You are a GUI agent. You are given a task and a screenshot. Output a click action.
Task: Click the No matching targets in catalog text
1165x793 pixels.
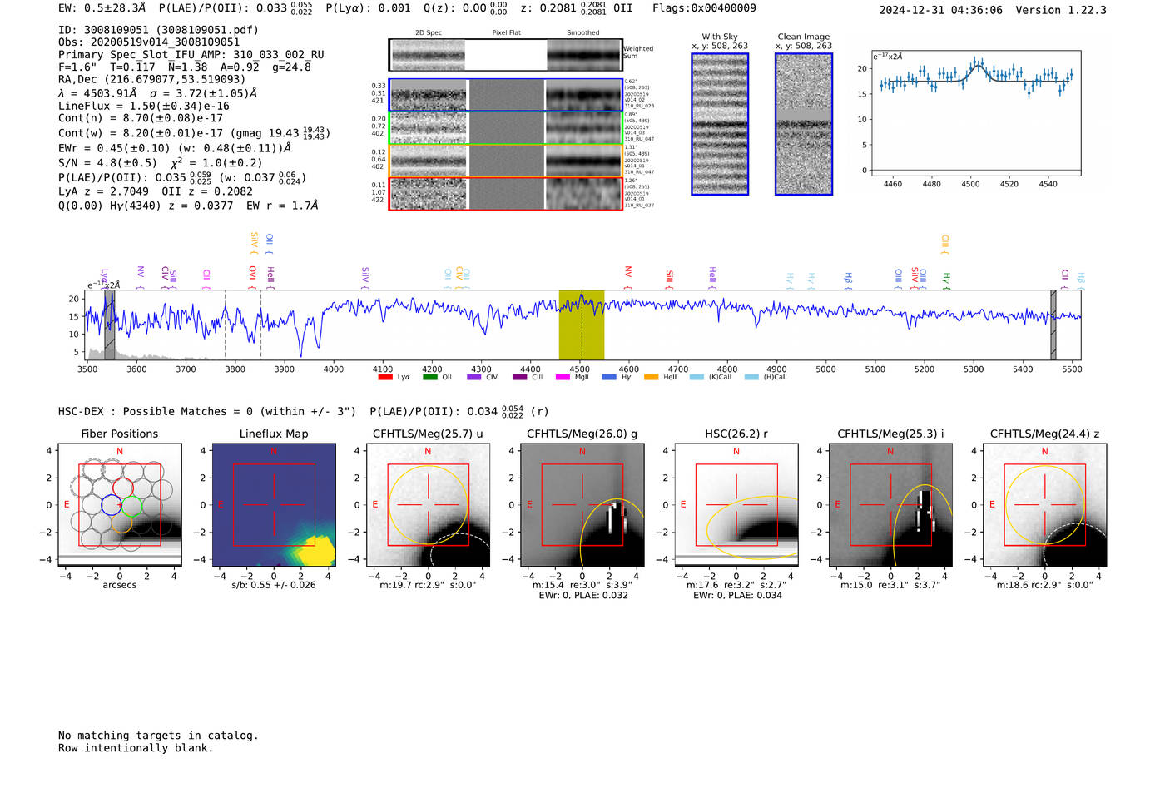(x=158, y=736)
